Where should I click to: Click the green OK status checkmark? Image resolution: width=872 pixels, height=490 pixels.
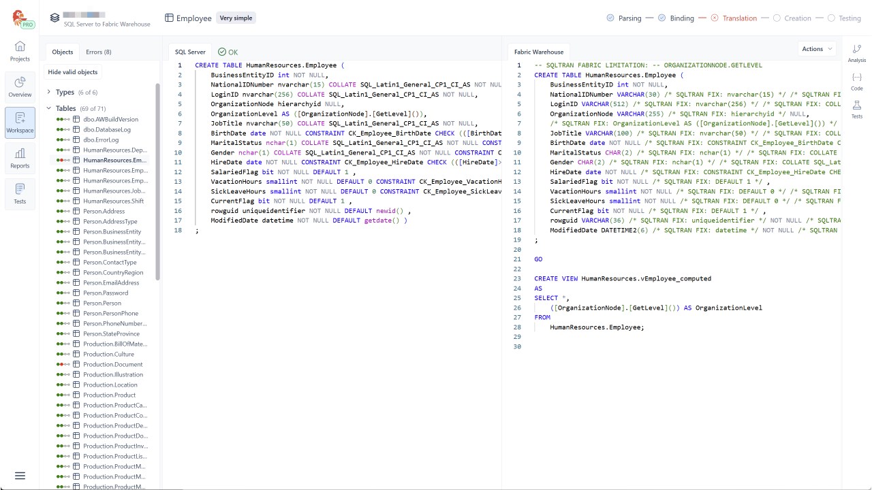click(222, 52)
